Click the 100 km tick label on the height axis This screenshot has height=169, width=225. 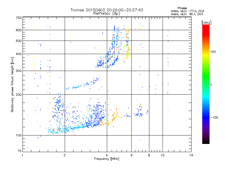[19, 135]
